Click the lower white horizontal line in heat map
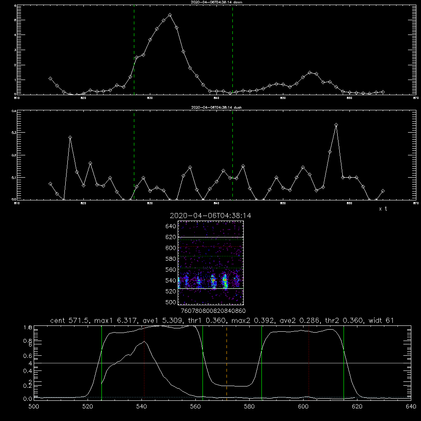This screenshot has width=421, height=421. point(210,289)
